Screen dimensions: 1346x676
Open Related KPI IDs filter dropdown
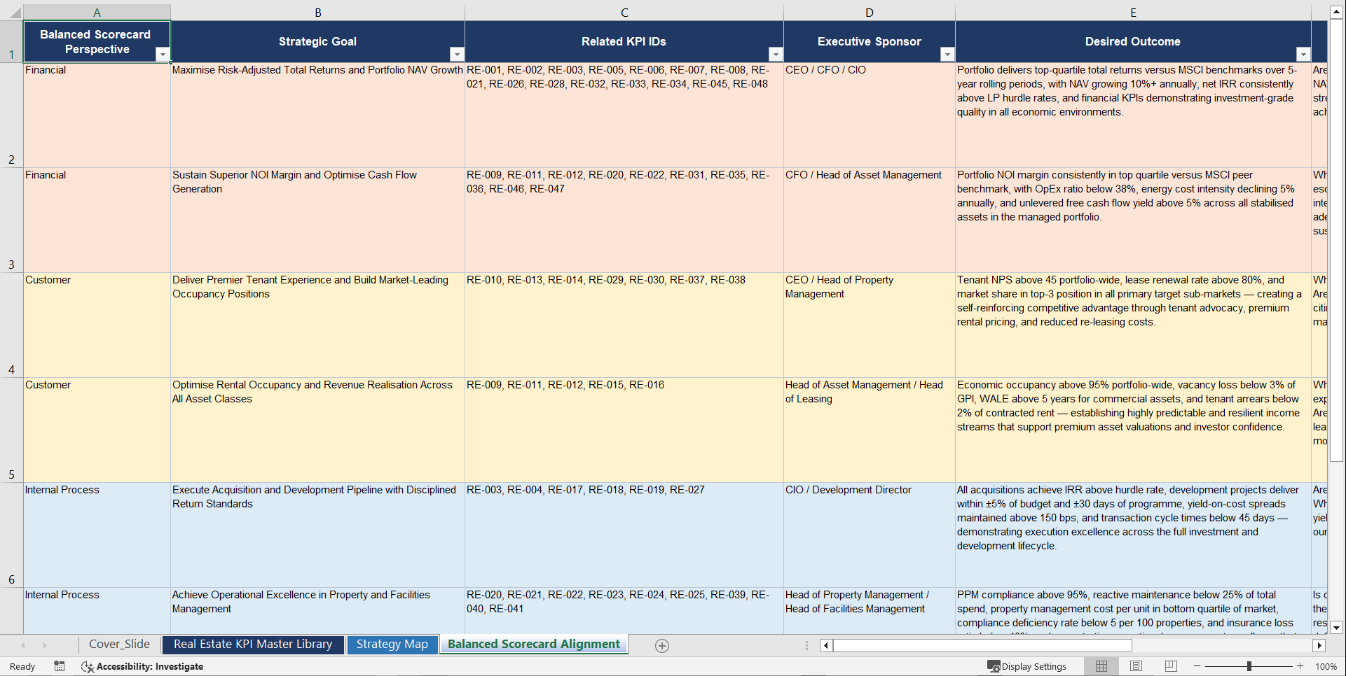tap(776, 55)
